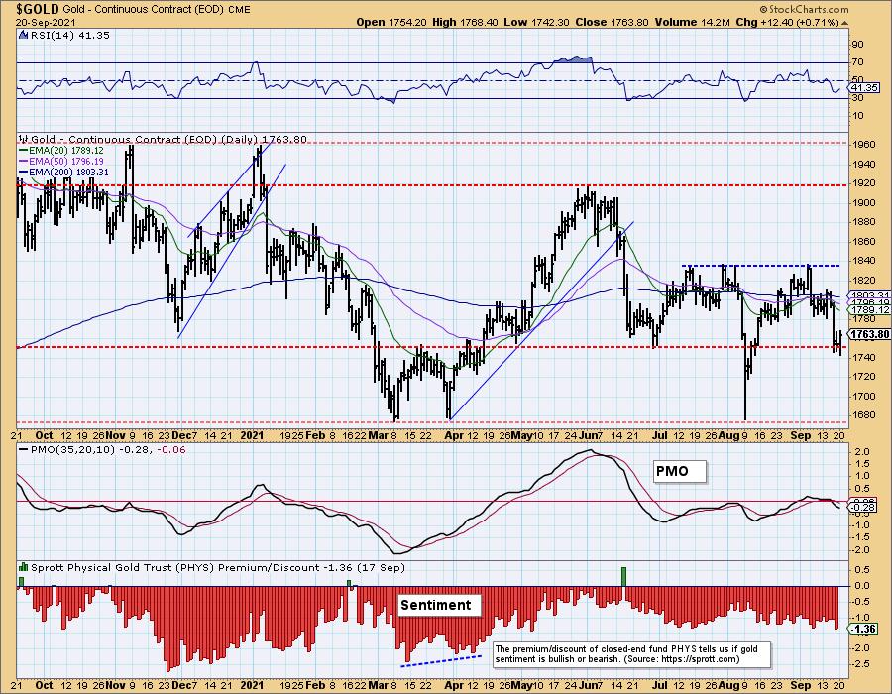
Task: Click the -0.28 PMO axis tag
Action: (x=864, y=507)
